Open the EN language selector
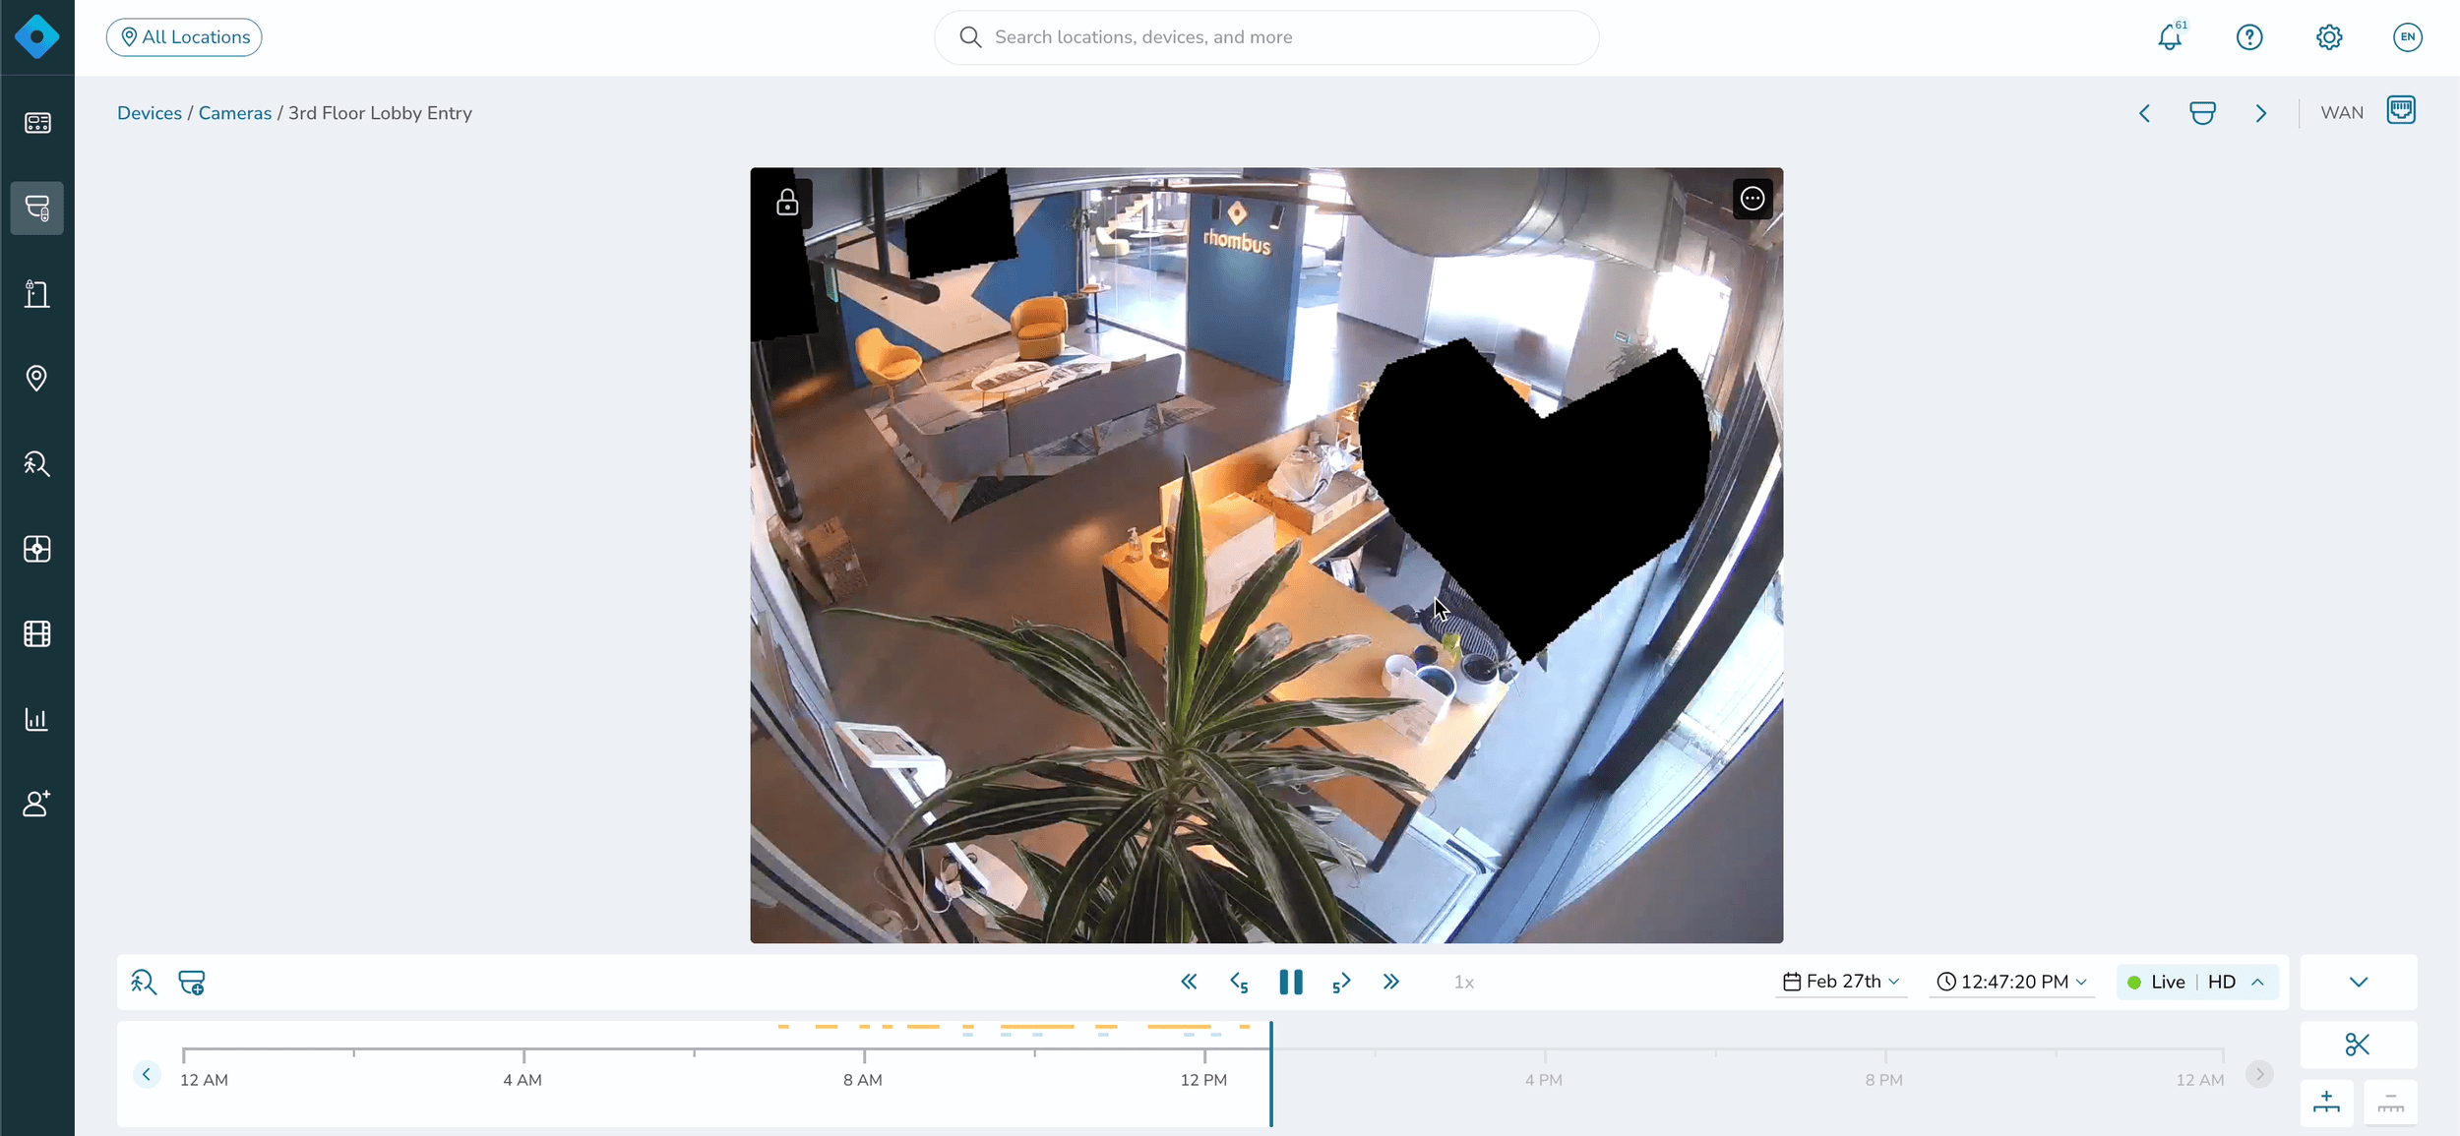Viewport: 2460px width, 1136px height. (x=2408, y=37)
